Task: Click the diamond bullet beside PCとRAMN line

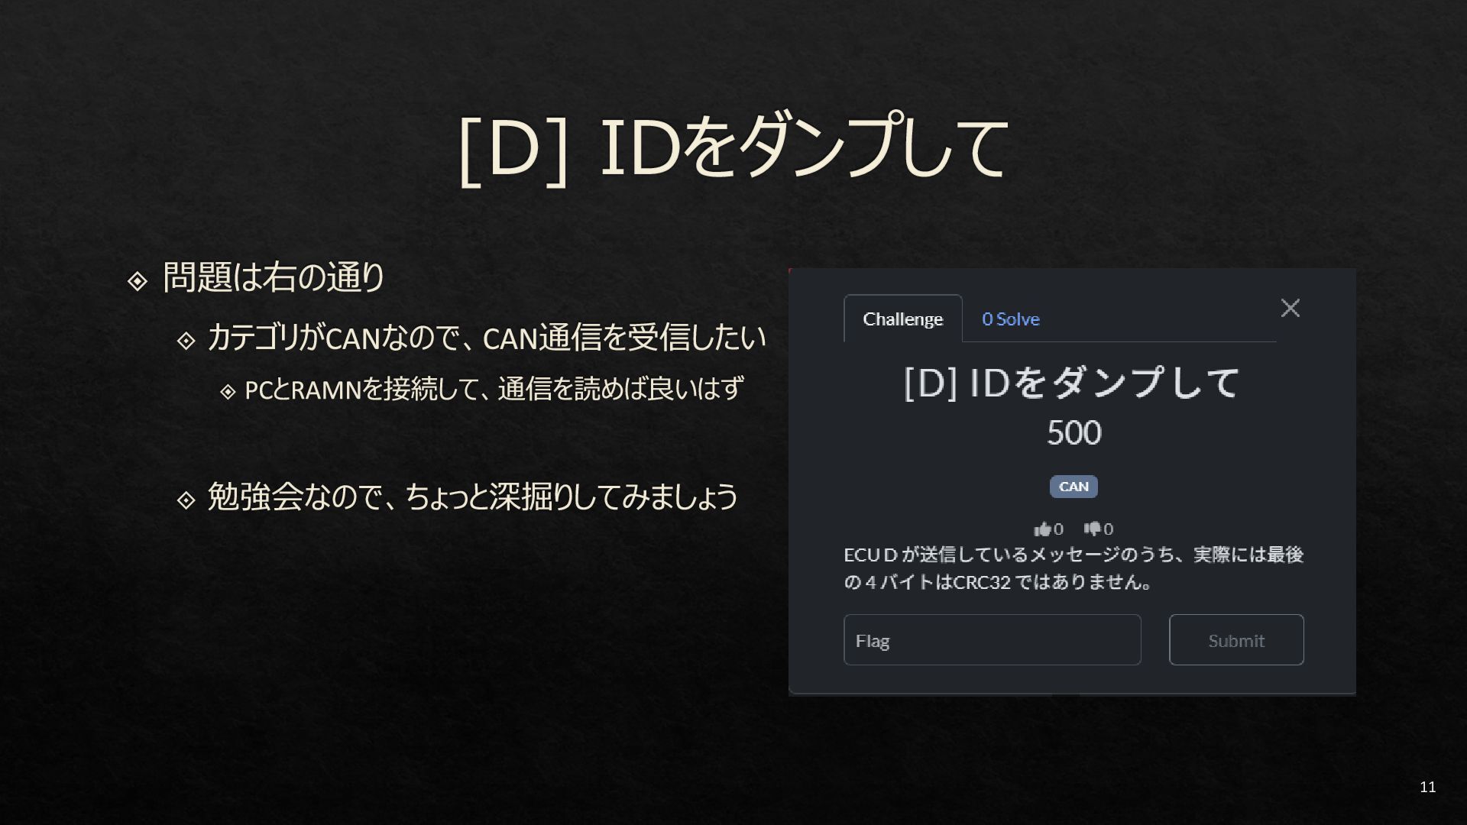Action: (228, 392)
